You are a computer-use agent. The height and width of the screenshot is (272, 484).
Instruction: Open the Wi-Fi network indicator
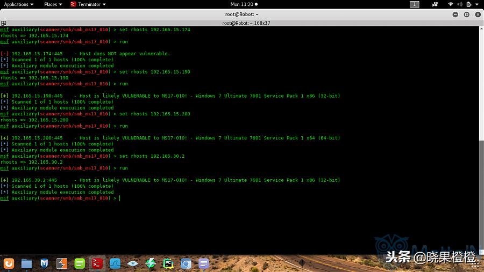pyautogui.click(x=451, y=4)
